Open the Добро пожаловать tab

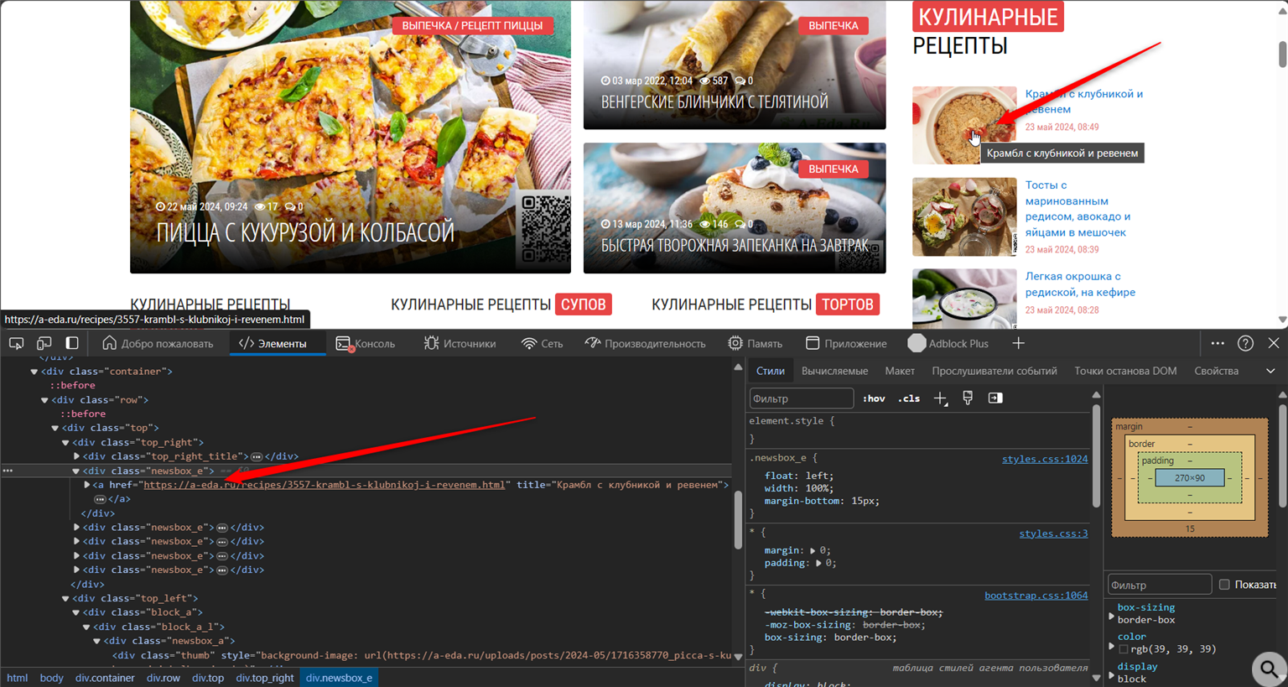tap(158, 343)
